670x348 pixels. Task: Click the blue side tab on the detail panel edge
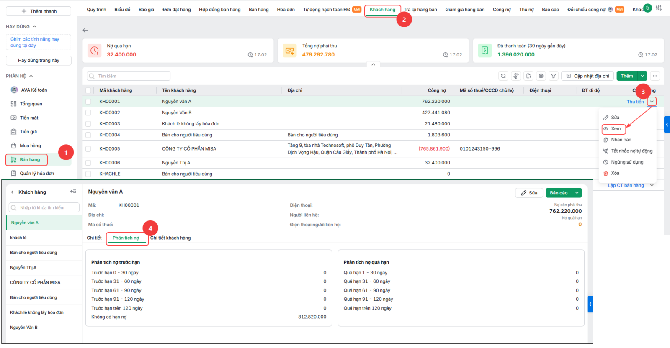pyautogui.click(x=590, y=304)
